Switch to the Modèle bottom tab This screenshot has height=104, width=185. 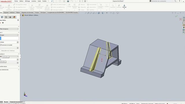(6, 102)
